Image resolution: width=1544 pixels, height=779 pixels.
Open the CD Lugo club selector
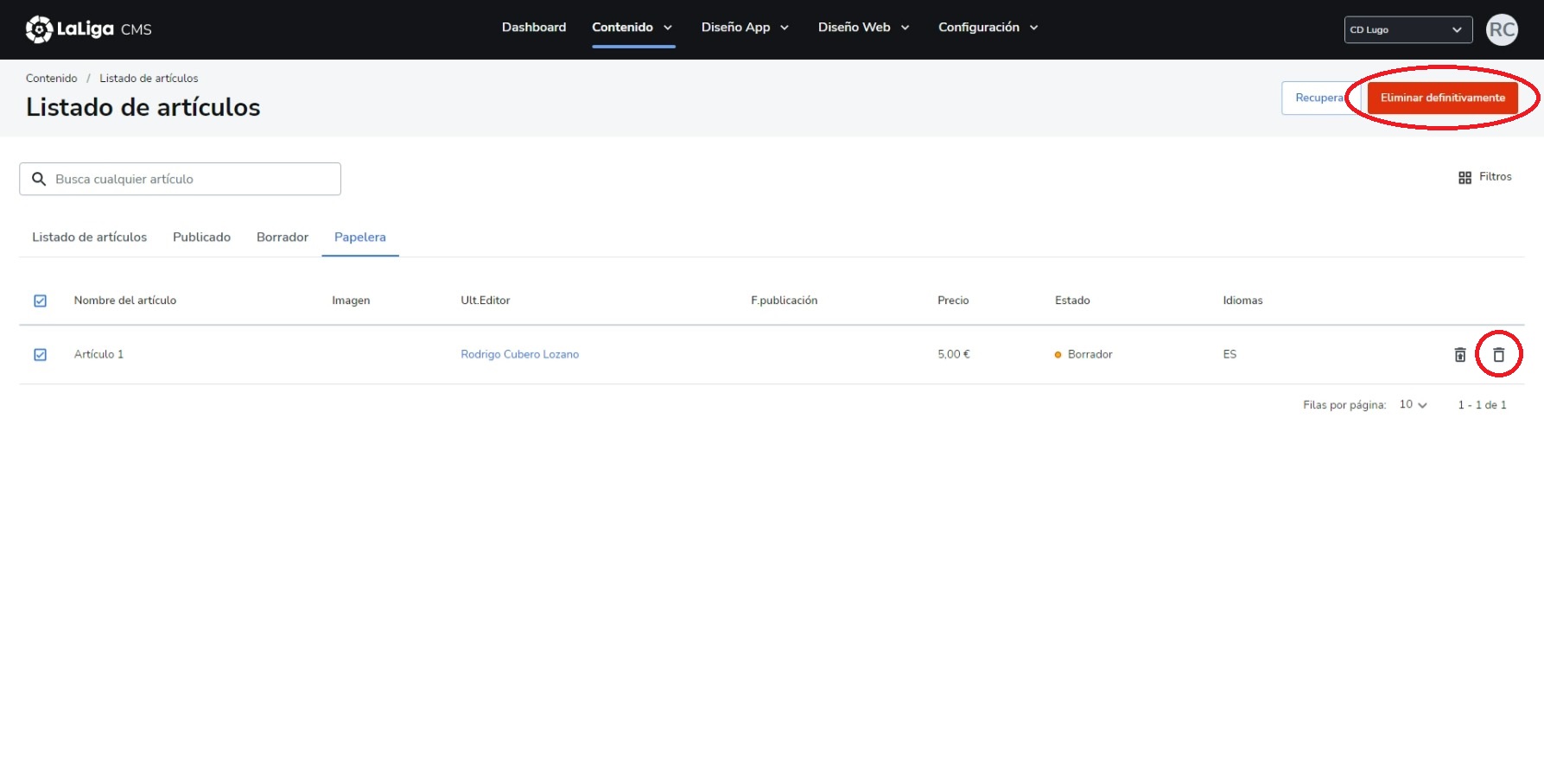[x=1407, y=29]
